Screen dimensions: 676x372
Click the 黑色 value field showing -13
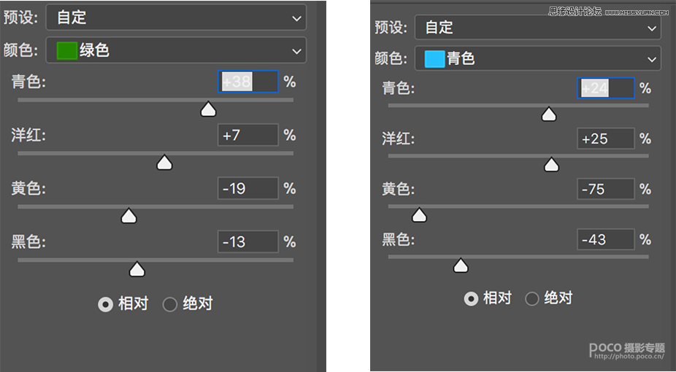coord(247,241)
